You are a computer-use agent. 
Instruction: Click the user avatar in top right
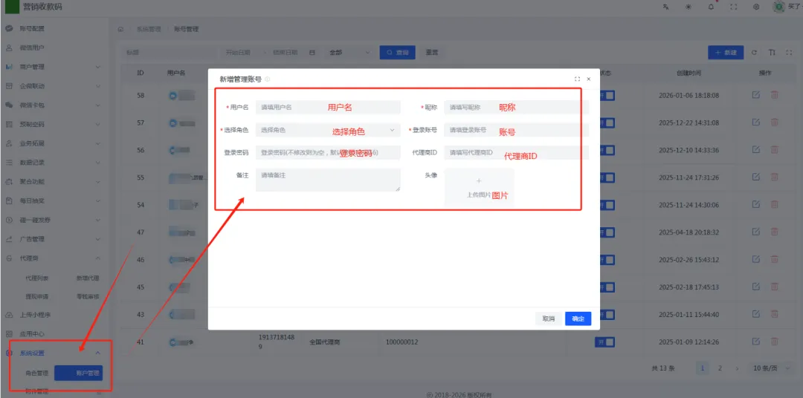pos(779,7)
